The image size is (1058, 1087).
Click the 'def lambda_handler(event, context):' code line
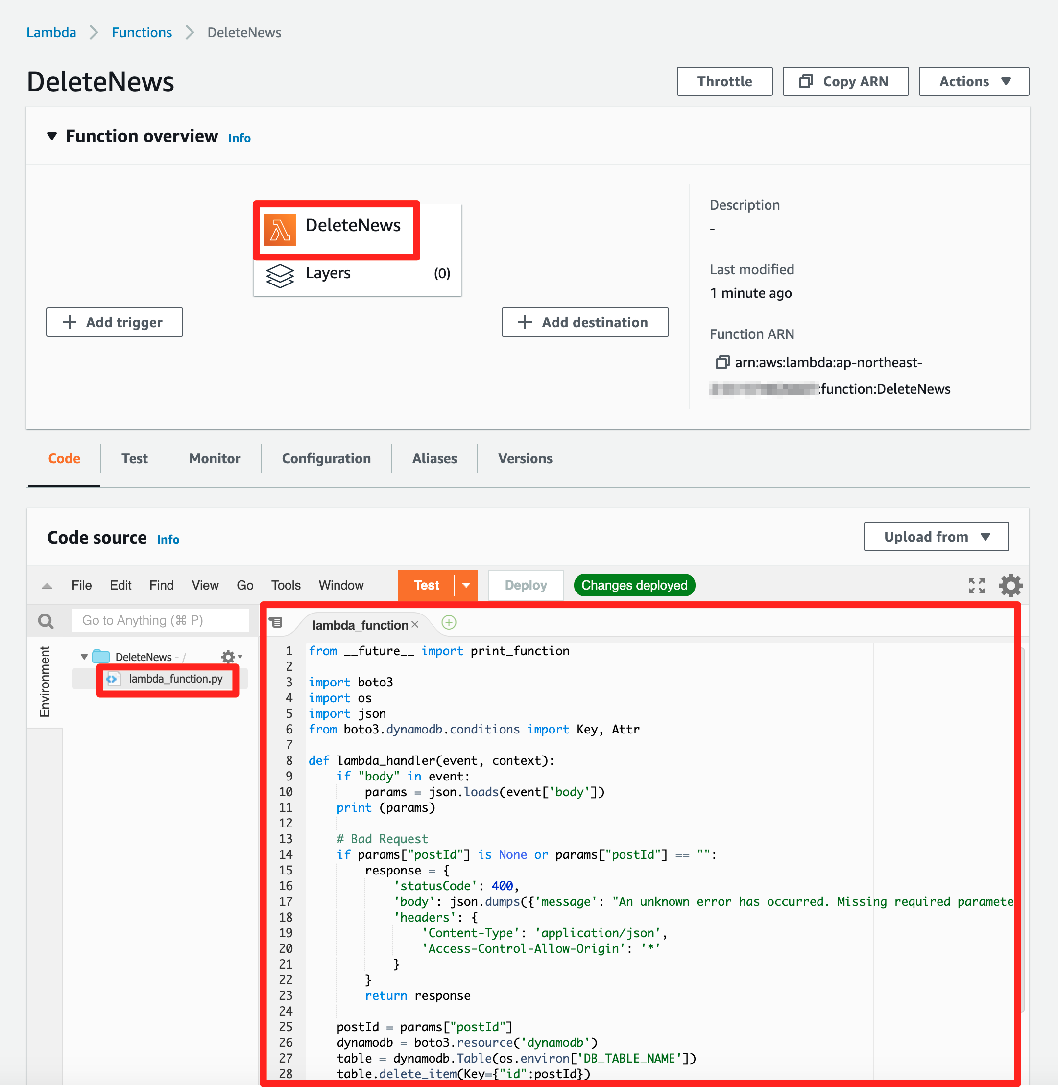431,760
